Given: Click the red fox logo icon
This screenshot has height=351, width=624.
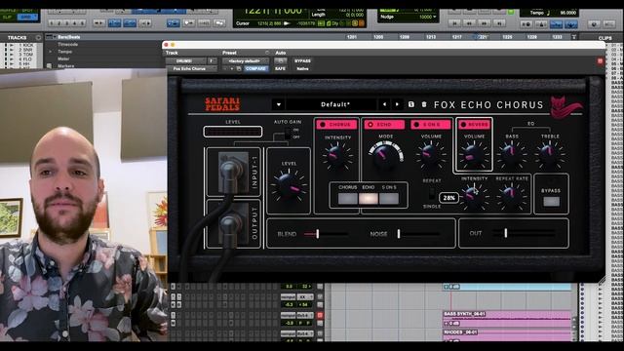Looking at the screenshot, I should [565, 107].
